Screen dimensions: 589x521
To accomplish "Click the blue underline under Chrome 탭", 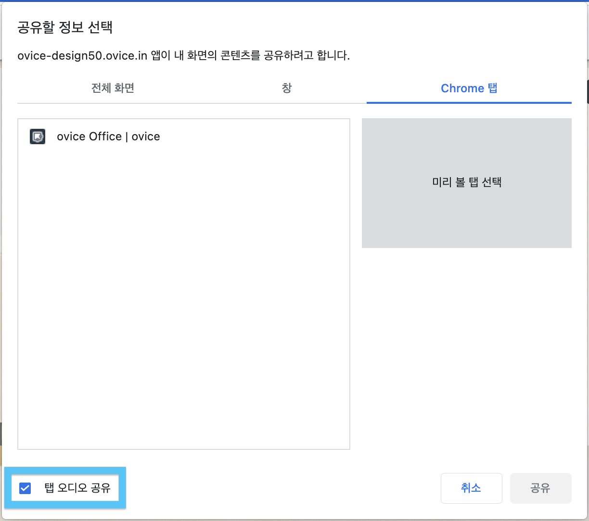I will (x=469, y=102).
